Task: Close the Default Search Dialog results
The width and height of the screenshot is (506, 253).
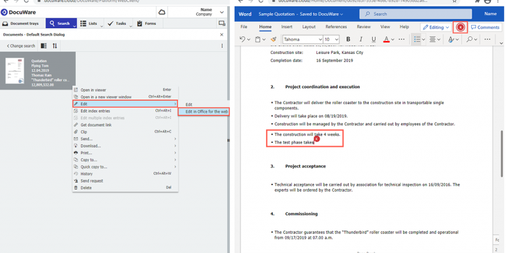Action: point(221,34)
